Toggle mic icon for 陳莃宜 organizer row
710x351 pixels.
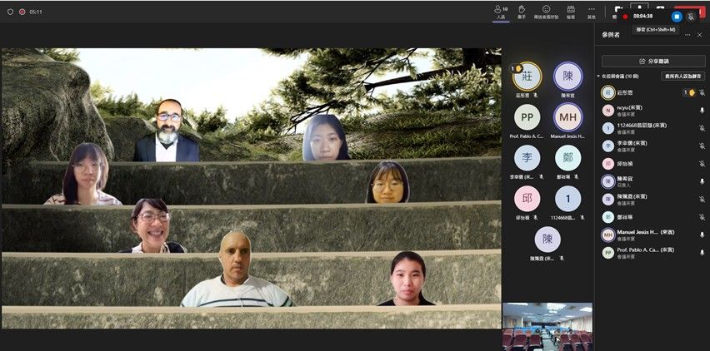coord(702,181)
